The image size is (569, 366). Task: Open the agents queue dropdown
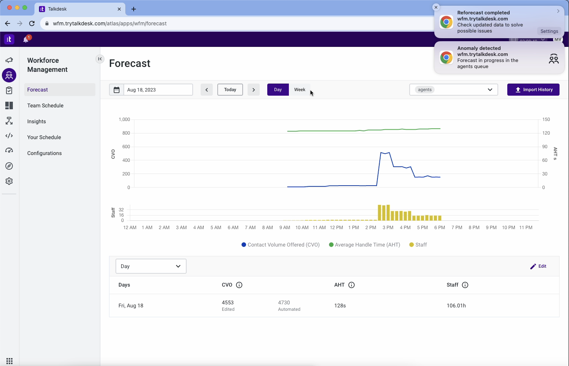coord(453,90)
